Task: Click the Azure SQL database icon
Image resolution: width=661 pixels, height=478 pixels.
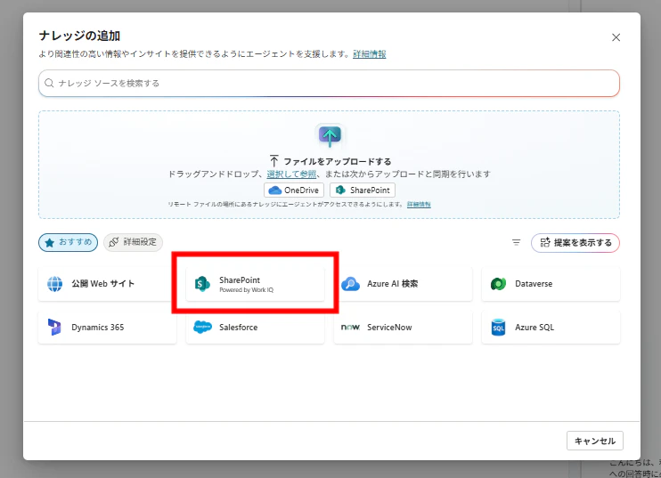Action: click(498, 328)
